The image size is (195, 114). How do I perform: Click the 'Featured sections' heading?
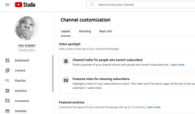point(72,102)
